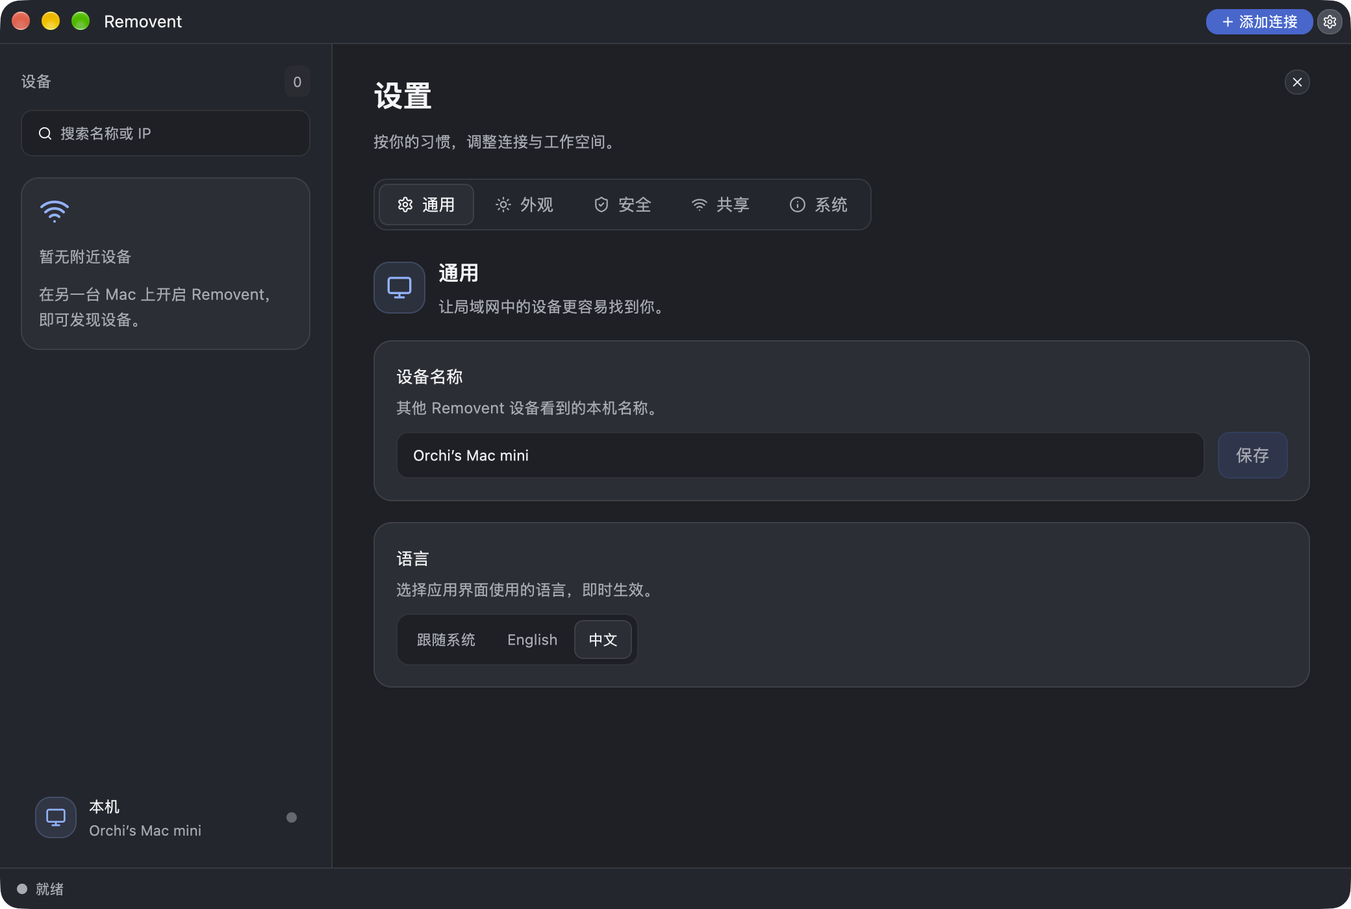
Task: Click the 语言 section label
Action: pyautogui.click(x=412, y=559)
